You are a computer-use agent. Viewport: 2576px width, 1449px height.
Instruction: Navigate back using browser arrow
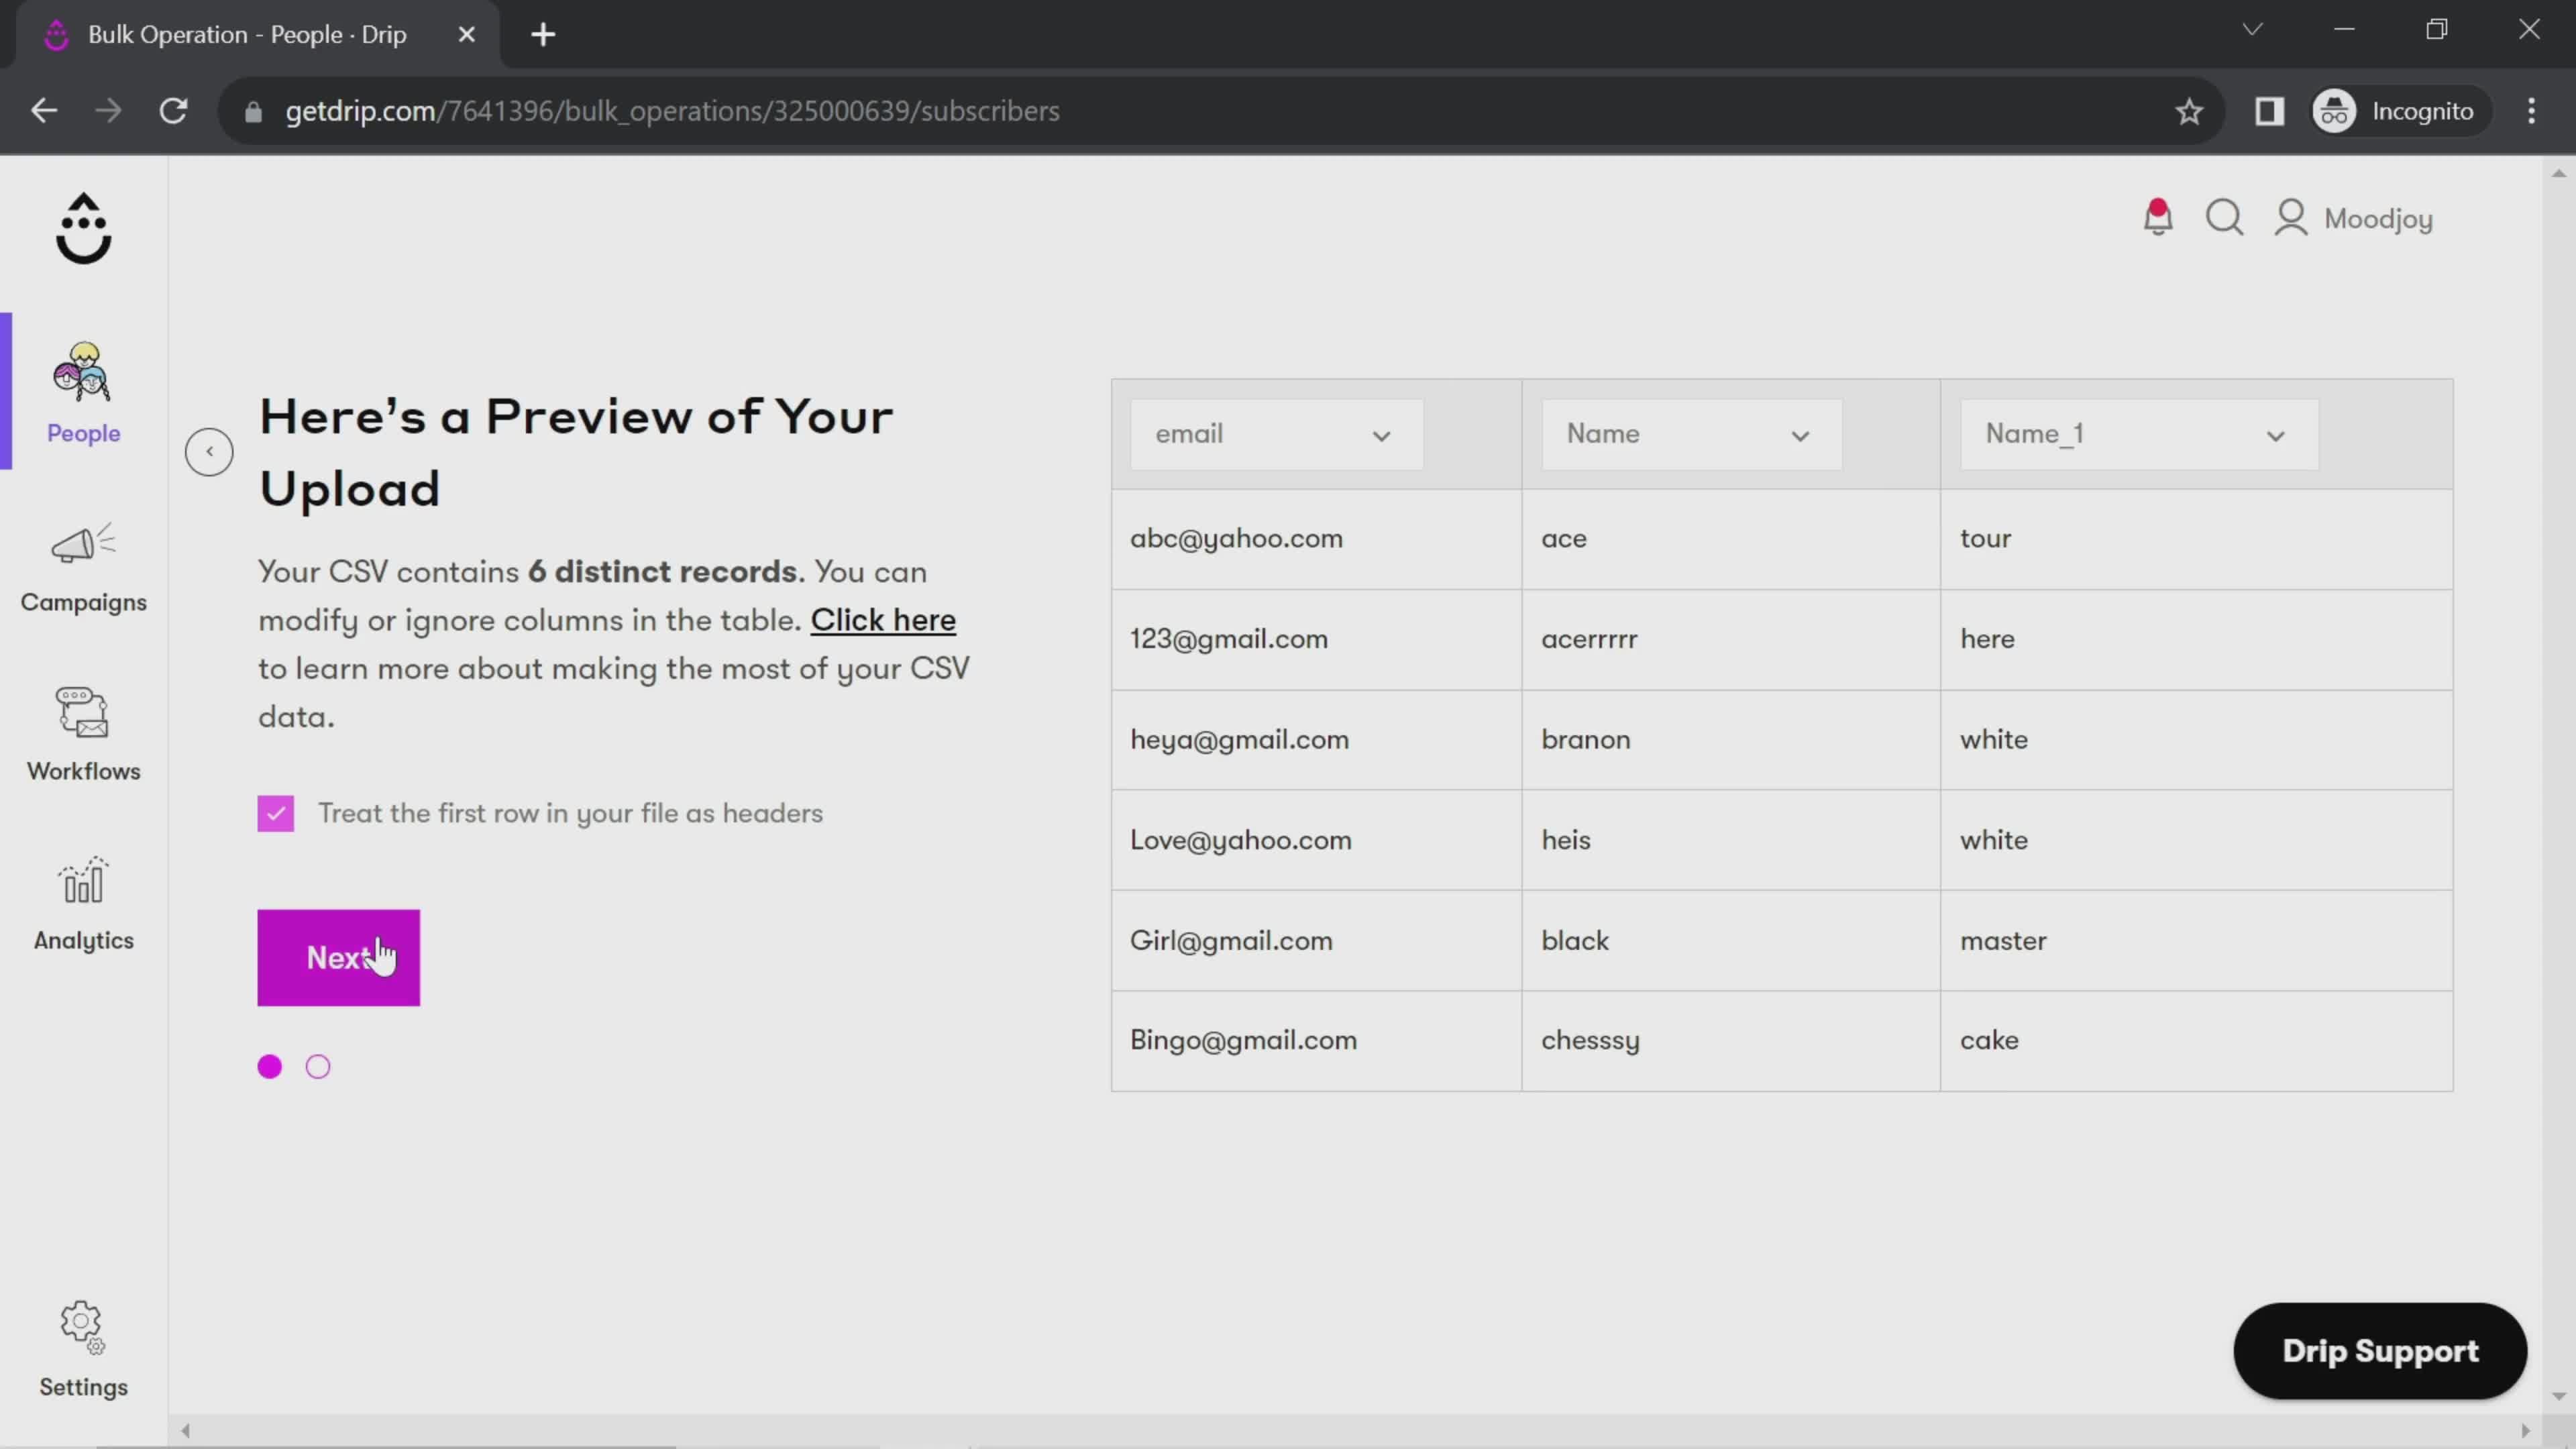44,110
